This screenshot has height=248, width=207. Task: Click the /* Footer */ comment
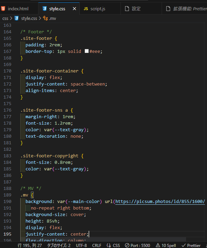tap(36, 32)
